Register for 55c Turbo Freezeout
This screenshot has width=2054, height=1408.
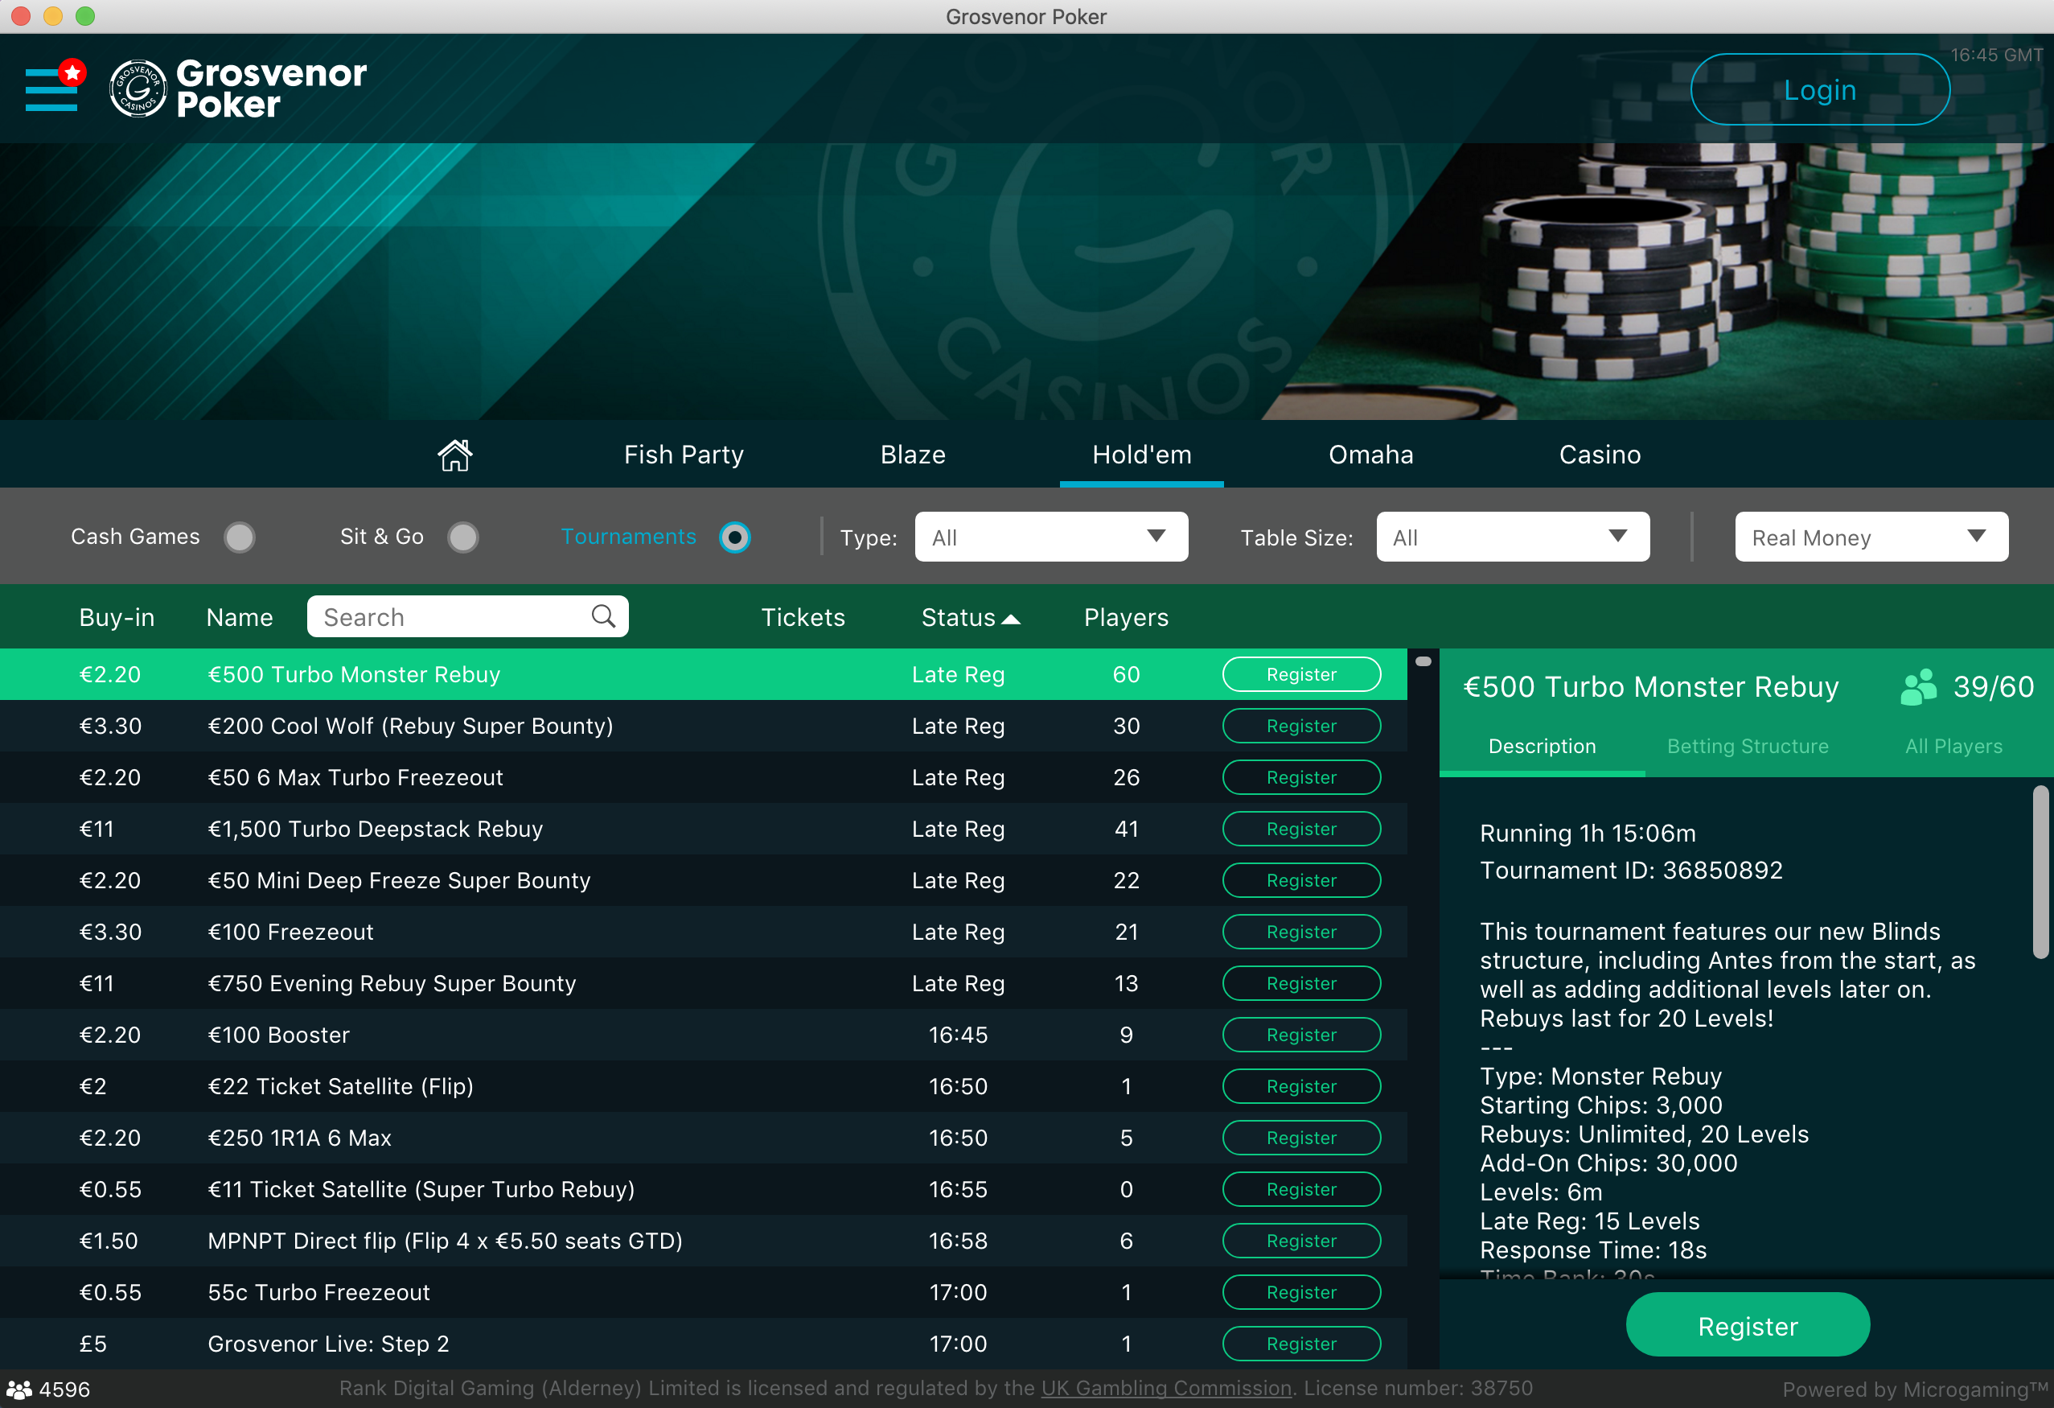point(1301,1292)
